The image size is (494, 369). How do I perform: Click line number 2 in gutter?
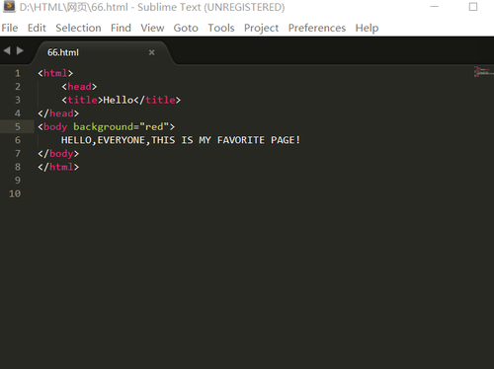[x=18, y=87]
